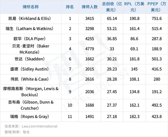This screenshot has width=168, height=137.
Task: Click the 整理/制表：智合 credit line
Action: point(17,132)
